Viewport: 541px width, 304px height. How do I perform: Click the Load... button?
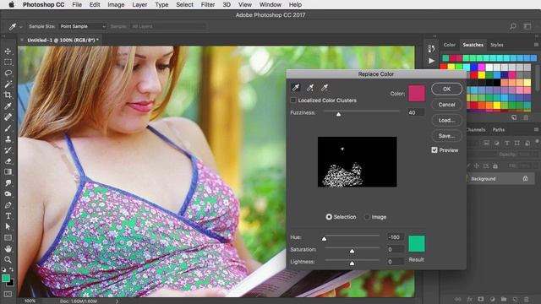click(447, 120)
